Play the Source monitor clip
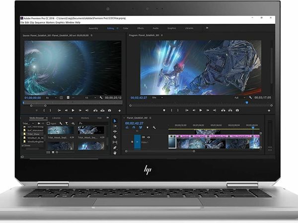Image resolution: width=298 pixels, height=223 pixels. [x=73, y=110]
